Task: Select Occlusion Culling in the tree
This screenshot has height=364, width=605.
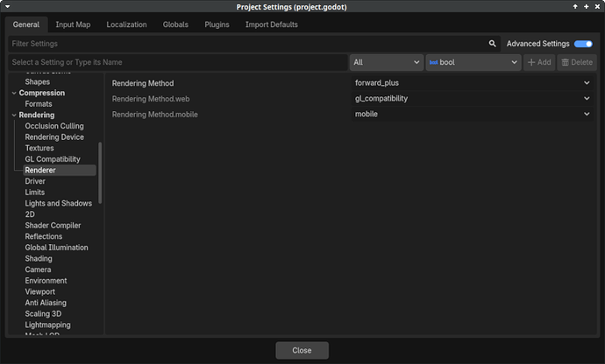Action: pos(54,126)
